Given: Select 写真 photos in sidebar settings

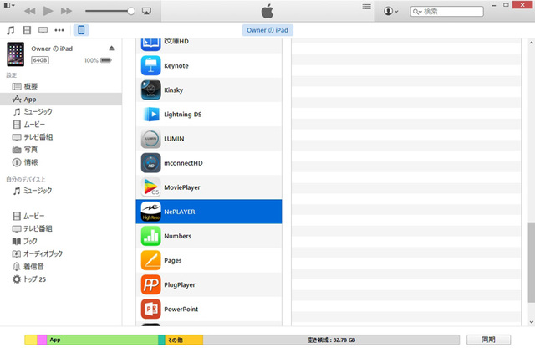Looking at the screenshot, I should 29,150.
